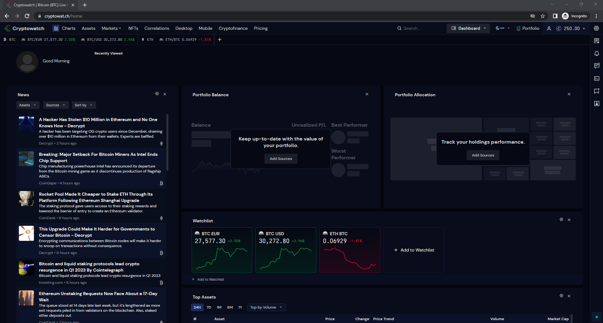Reload the browser page
Viewport: 603px width, 323px height.
pyautogui.click(x=27, y=16)
